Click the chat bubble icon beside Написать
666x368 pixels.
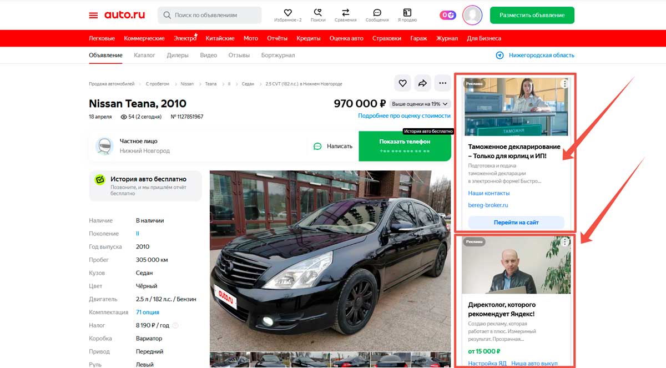[317, 147]
